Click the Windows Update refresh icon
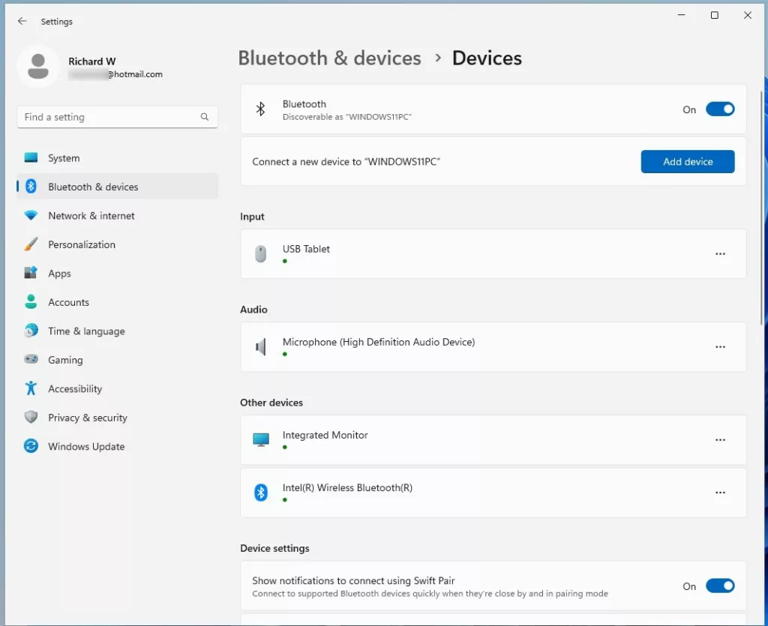The height and width of the screenshot is (626, 768). click(31, 446)
